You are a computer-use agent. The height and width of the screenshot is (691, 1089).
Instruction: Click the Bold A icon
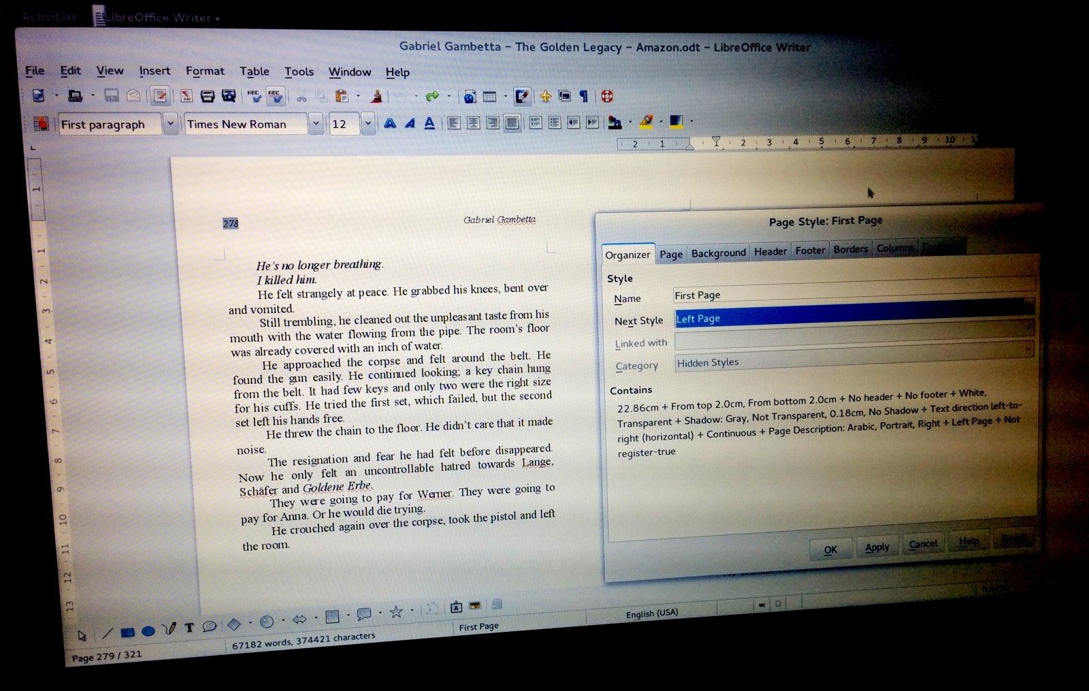[x=390, y=123]
